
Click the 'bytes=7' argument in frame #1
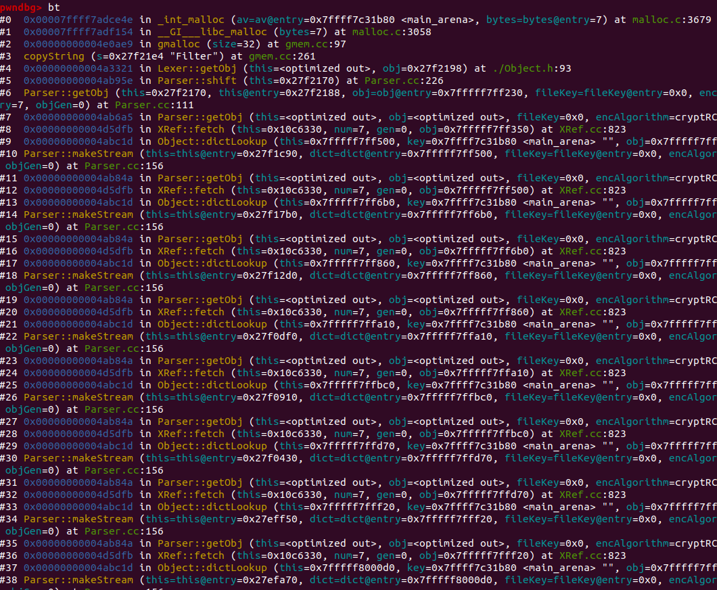click(x=300, y=32)
